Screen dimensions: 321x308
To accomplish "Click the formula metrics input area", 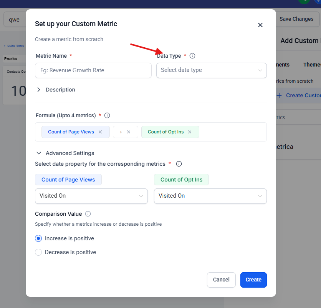I will [232, 132].
